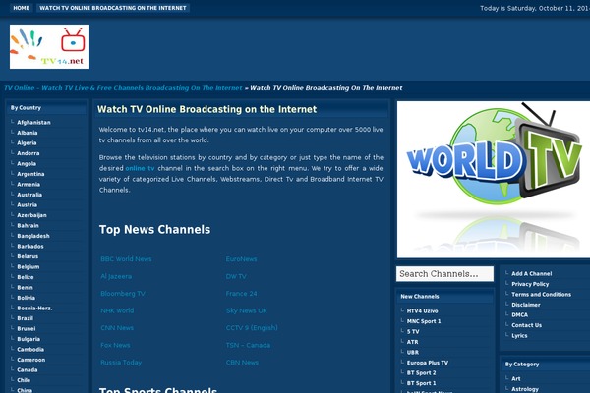The image size is (590, 393).
Task: Open Bolivia country link
Action: pyautogui.click(x=26, y=298)
